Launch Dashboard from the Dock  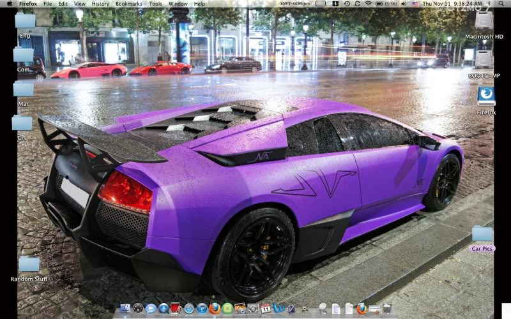coord(138,309)
